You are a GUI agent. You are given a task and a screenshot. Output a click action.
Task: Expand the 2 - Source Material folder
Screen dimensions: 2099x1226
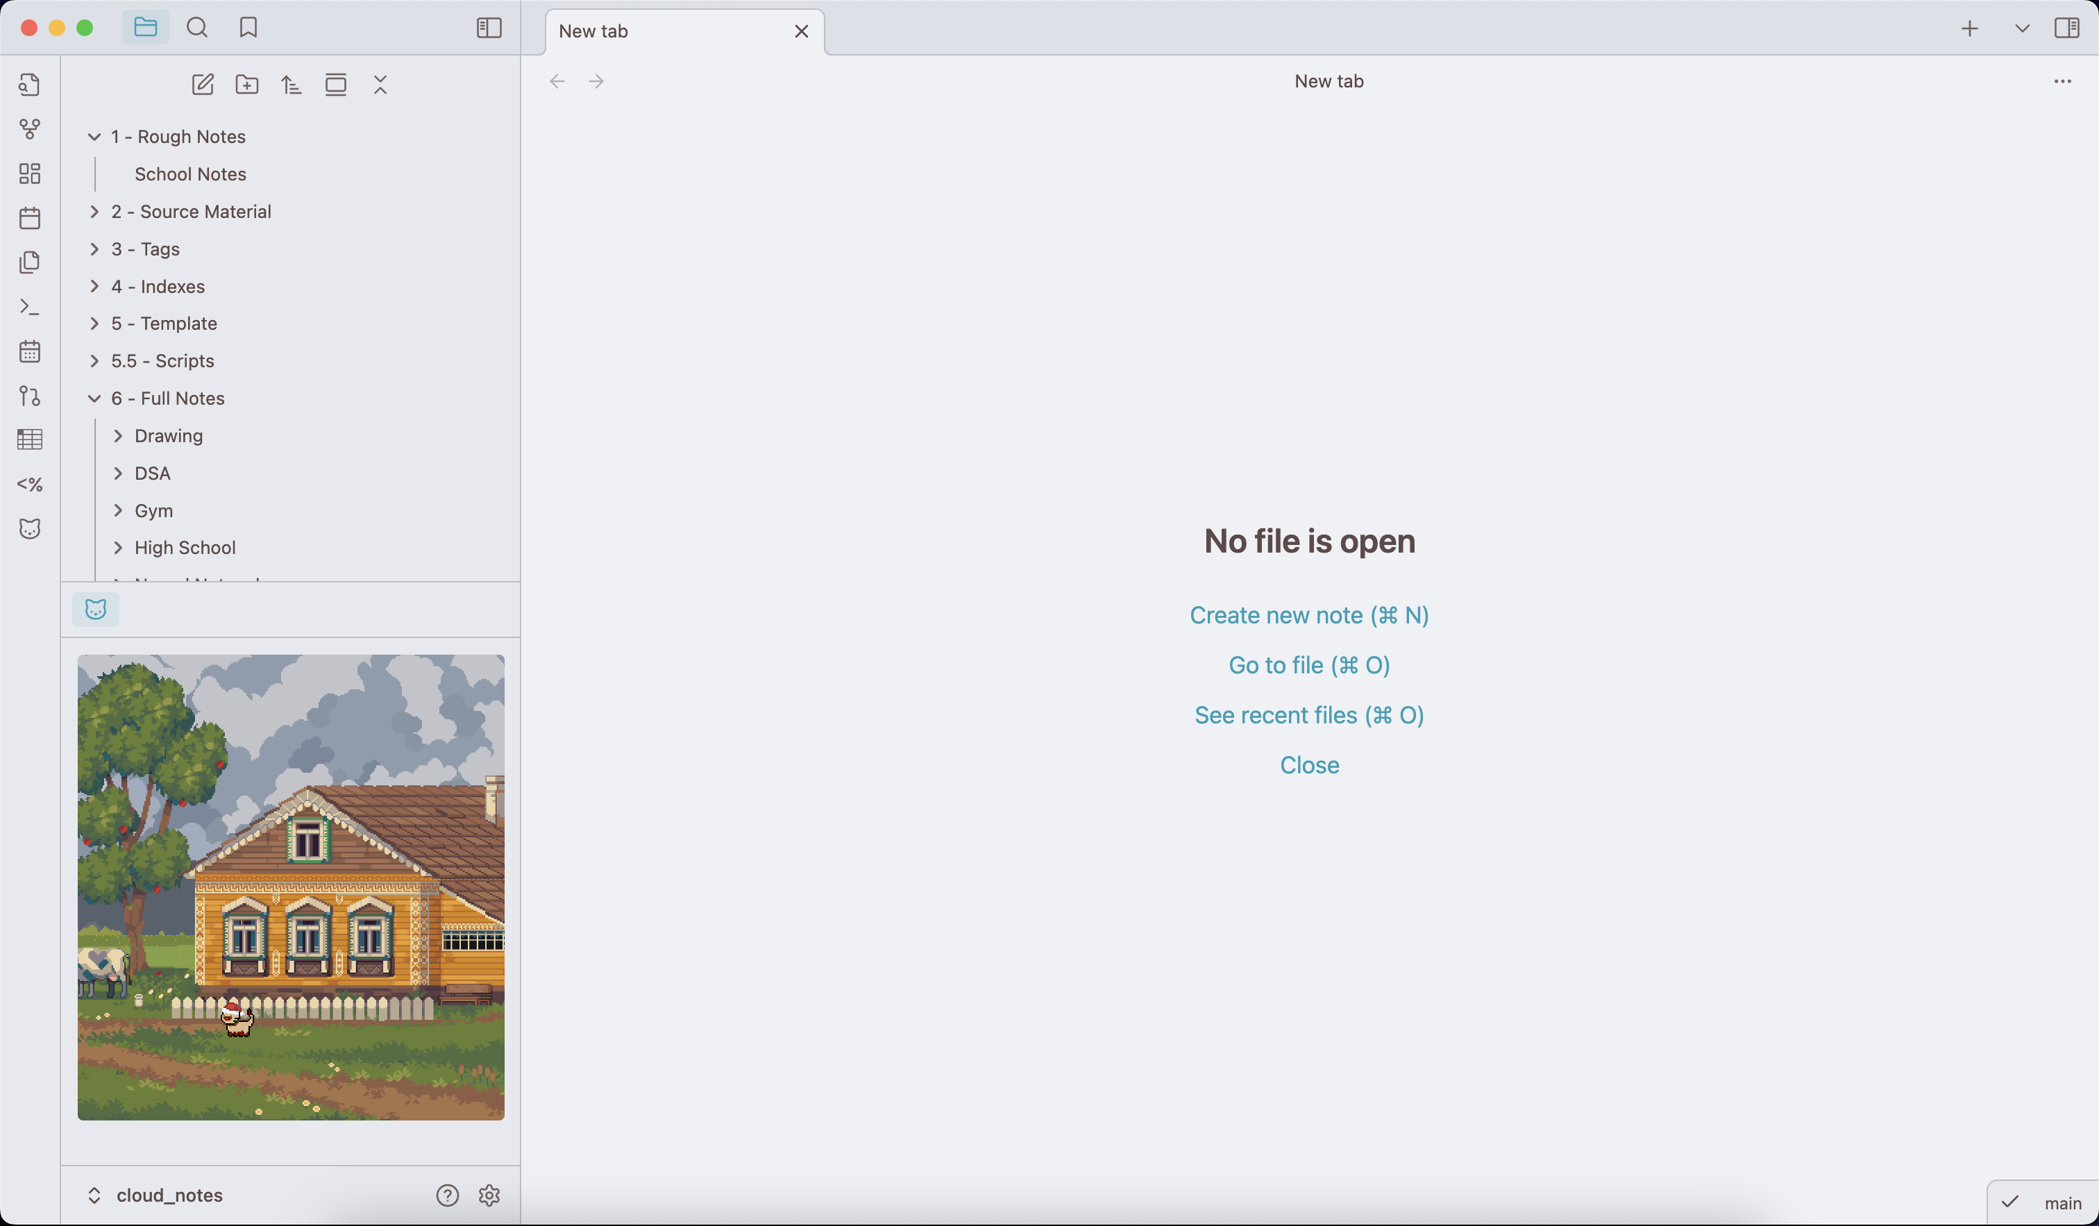click(94, 212)
